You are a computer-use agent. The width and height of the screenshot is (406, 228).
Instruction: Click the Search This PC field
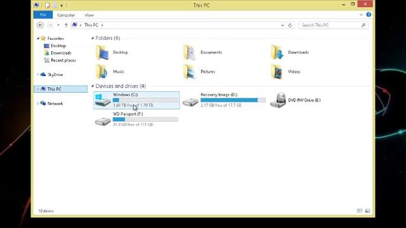coord(333,25)
